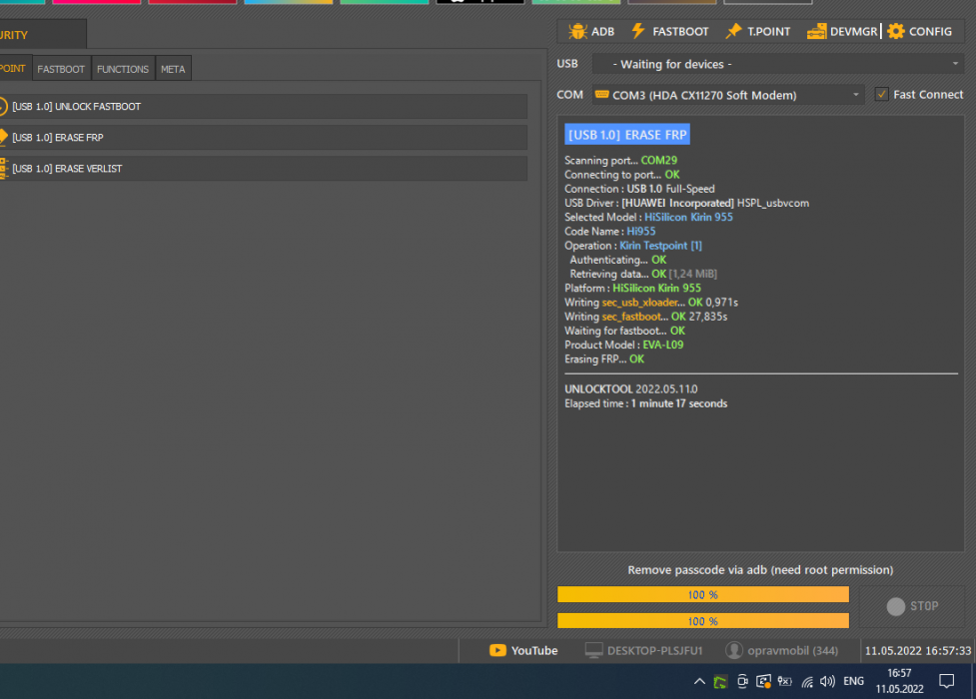Select the FASTBOOT lightning icon

(638, 31)
